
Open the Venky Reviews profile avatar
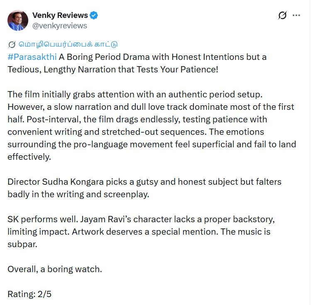point(18,20)
